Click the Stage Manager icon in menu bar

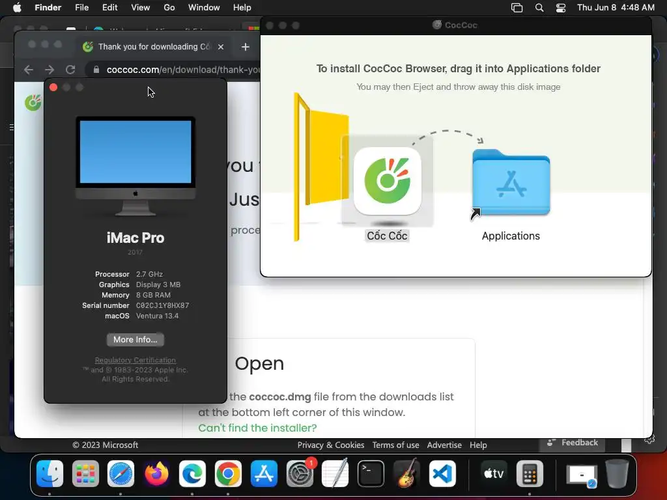click(x=517, y=8)
